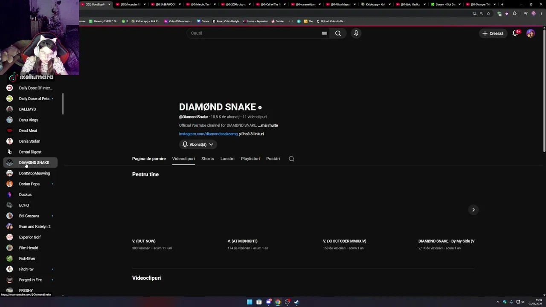Viewport: 546px width, 307px height.
Task: Switch to the JABBAWOCK browser tab
Action: point(166,4)
